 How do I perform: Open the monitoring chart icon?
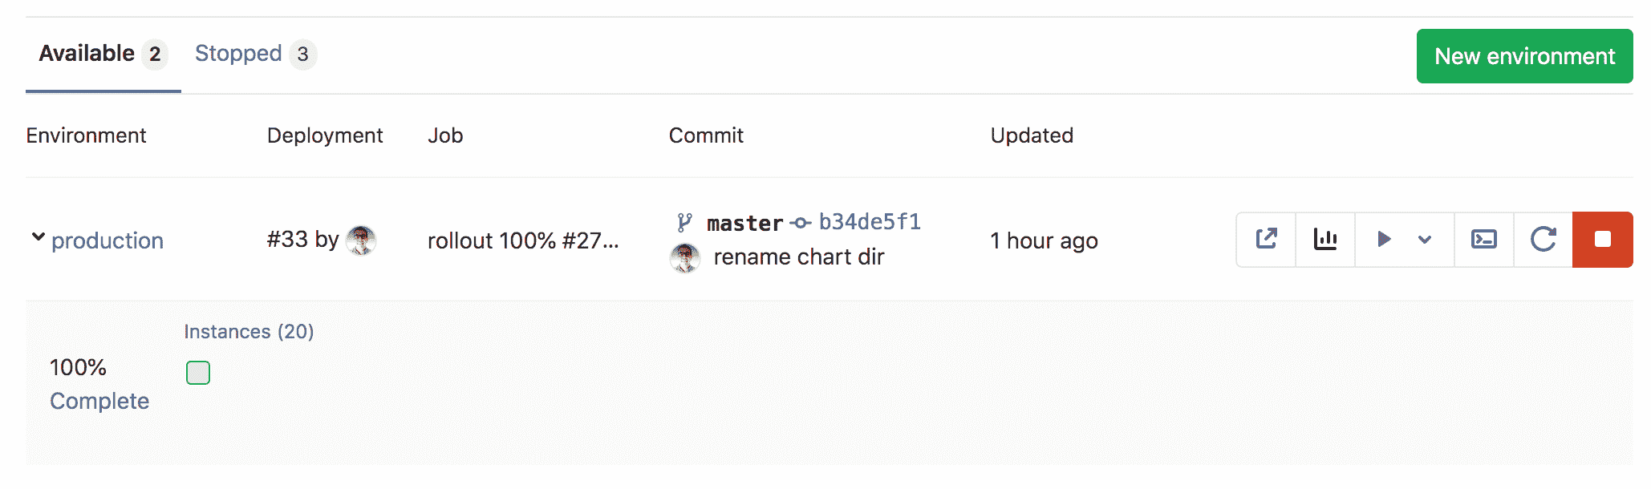coord(1325,239)
